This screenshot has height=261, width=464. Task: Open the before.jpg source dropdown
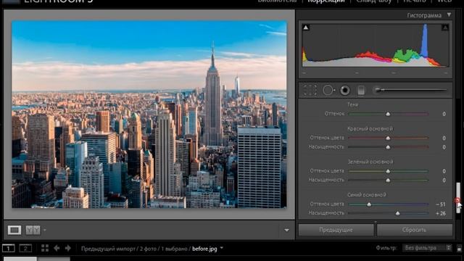(x=222, y=248)
